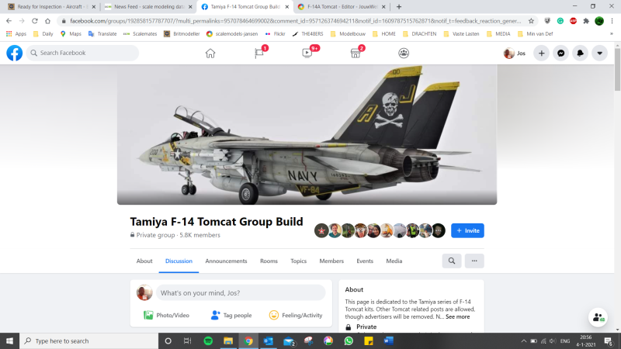This screenshot has height=349, width=621.
Task: Click the 5.8K members link
Action: [x=199, y=235]
